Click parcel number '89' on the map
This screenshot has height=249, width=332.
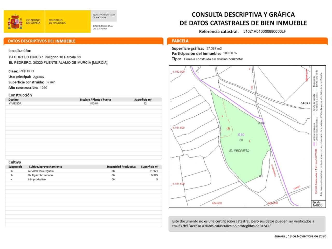coord(261,176)
